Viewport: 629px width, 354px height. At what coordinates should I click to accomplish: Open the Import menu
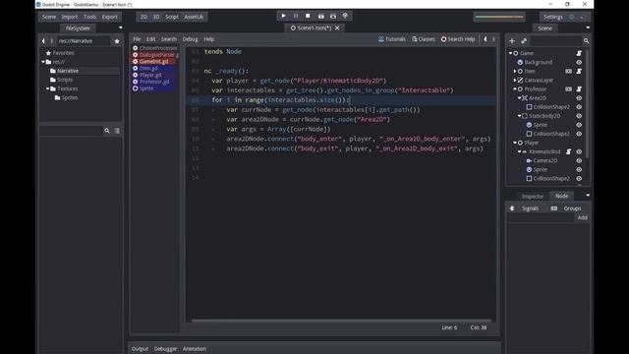coord(70,17)
